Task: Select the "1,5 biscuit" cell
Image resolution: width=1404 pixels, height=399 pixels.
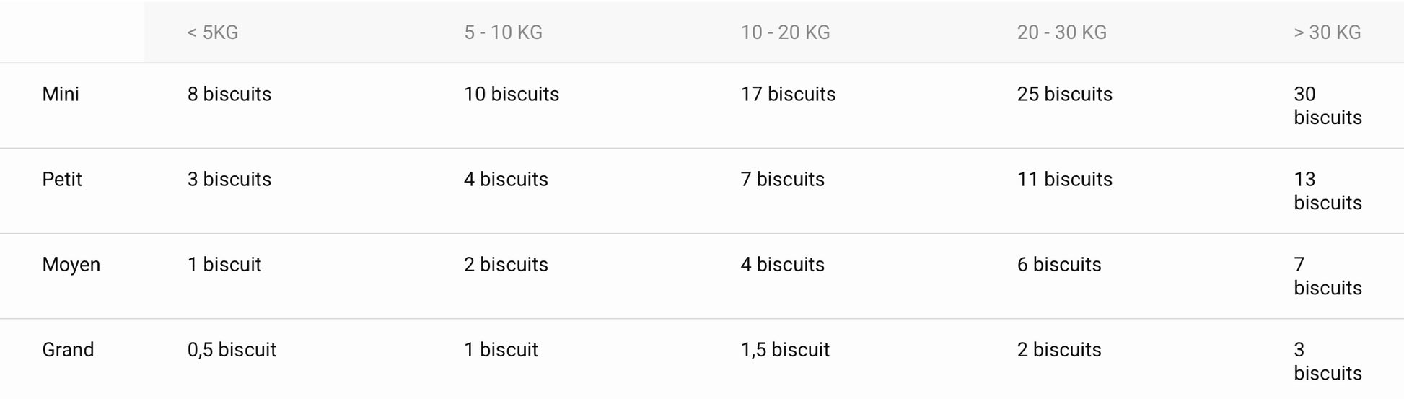Action: tap(785, 349)
